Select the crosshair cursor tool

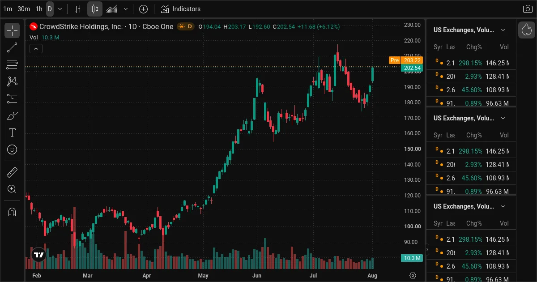12,30
